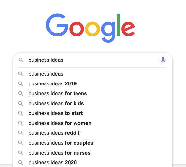
Task: Select the first 'business ideas' suggestion
Action: pos(93,74)
